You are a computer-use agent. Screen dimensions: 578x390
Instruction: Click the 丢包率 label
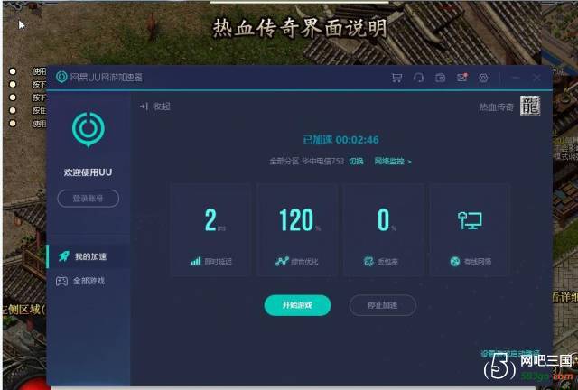point(387,262)
